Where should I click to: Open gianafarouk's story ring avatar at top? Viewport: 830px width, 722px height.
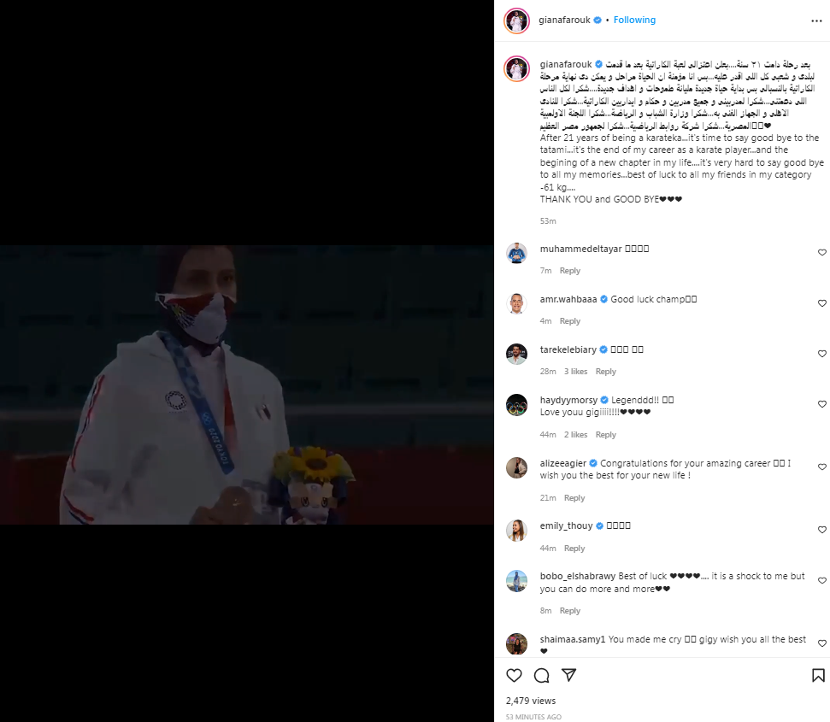(516, 21)
